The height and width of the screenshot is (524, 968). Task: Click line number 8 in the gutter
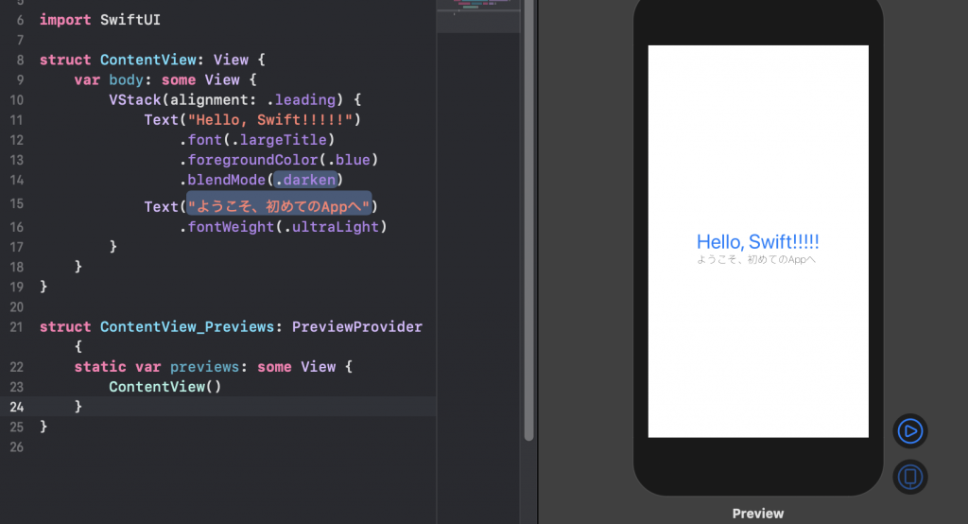pos(20,61)
